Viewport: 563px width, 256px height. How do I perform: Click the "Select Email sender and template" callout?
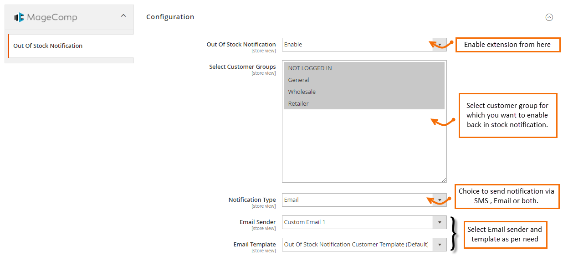(505, 235)
